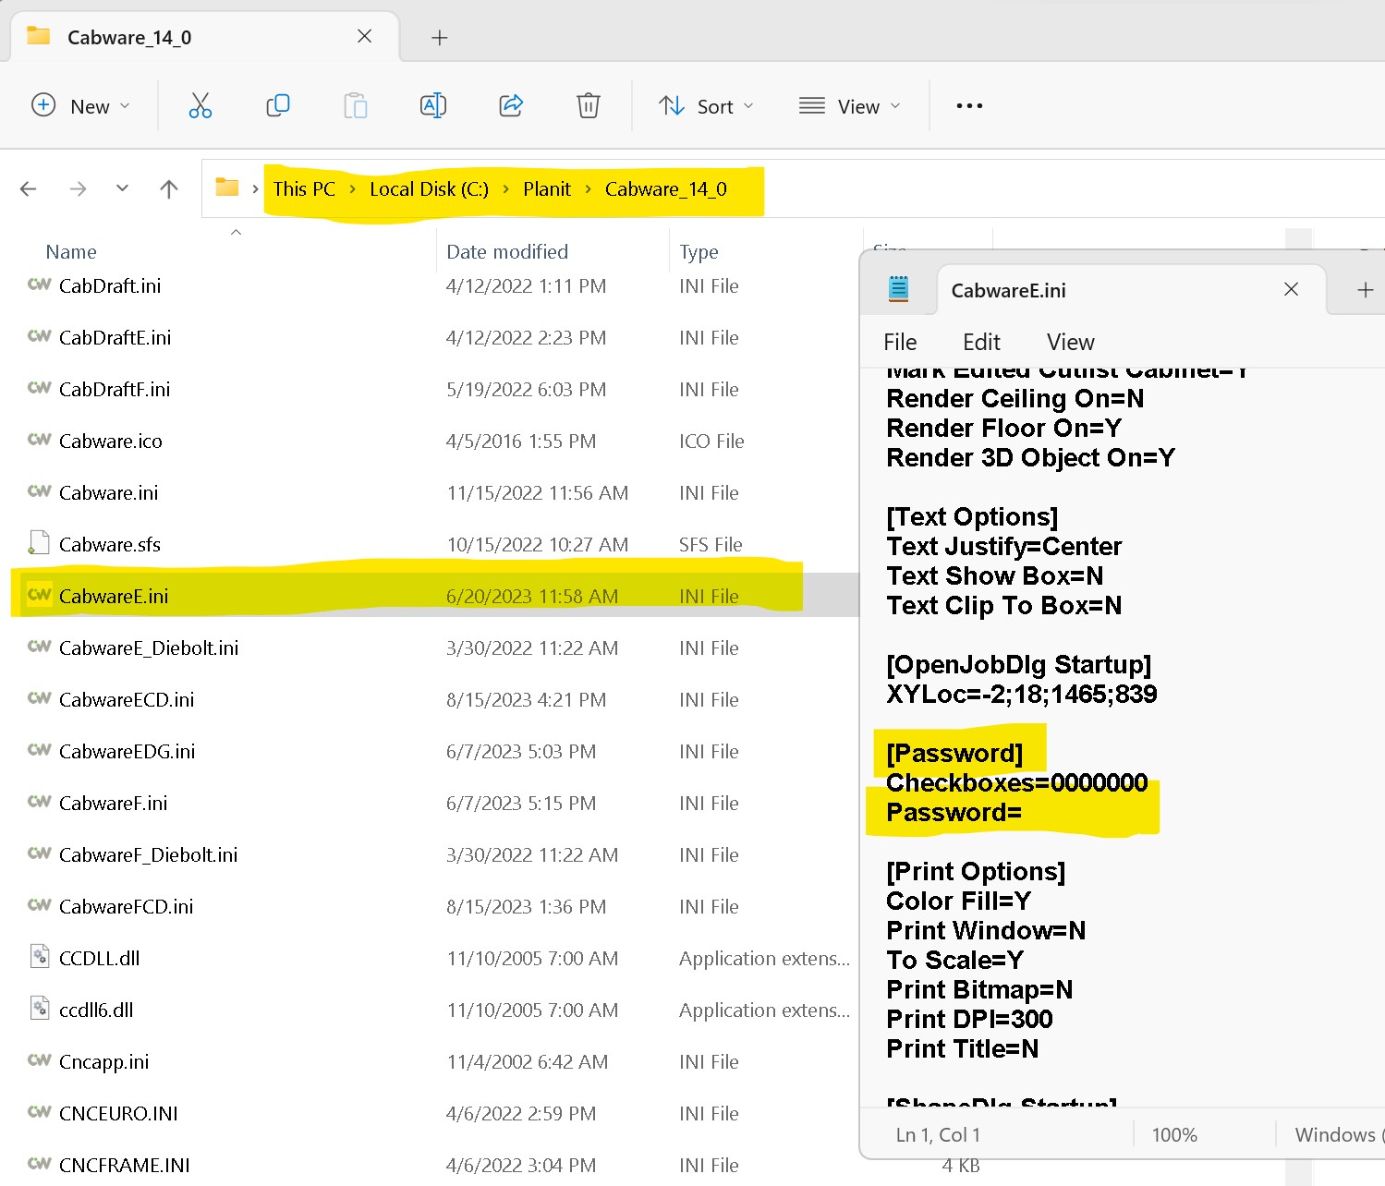Expand chevron before This PC breadcrumb
Viewport: 1385px width, 1186px height.
tap(255, 189)
